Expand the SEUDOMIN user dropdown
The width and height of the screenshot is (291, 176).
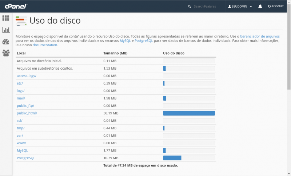(240, 7)
